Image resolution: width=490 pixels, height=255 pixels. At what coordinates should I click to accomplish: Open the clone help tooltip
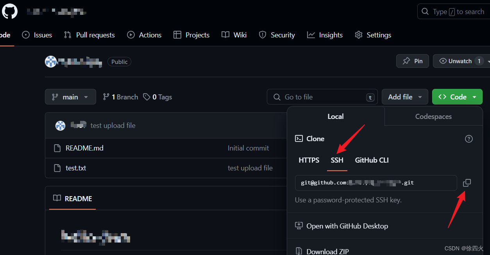click(x=469, y=138)
